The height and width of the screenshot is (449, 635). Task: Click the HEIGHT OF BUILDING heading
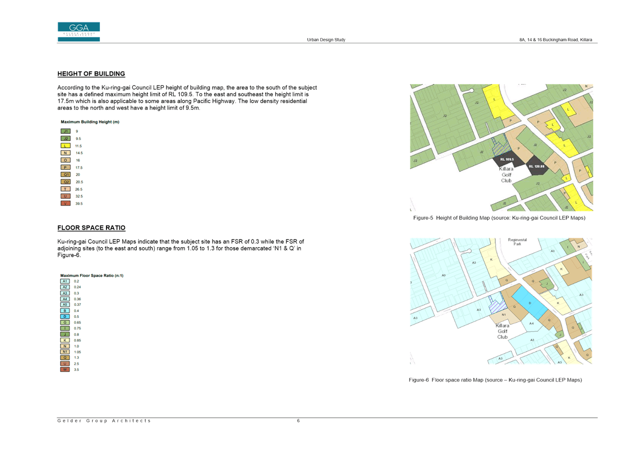(91, 74)
